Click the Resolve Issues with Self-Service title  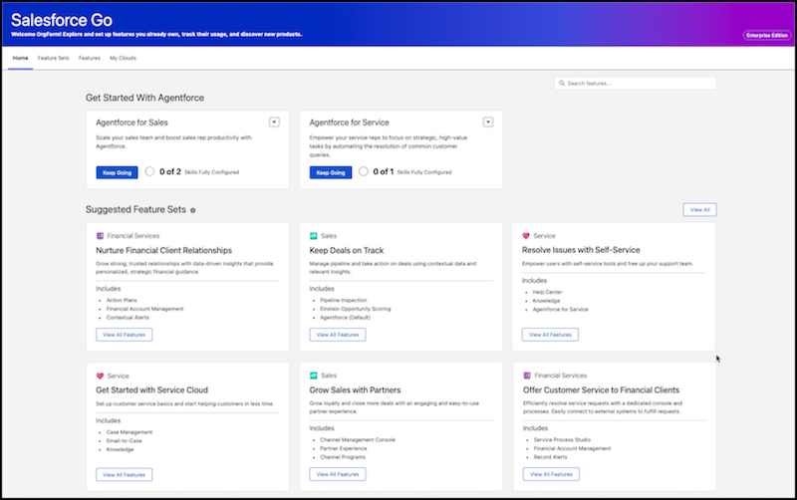tap(581, 250)
